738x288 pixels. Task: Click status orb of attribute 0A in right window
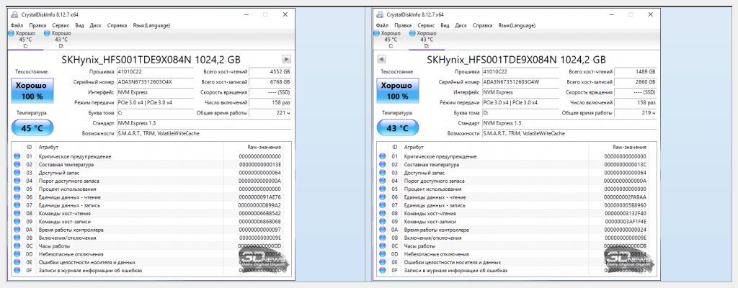point(383,230)
